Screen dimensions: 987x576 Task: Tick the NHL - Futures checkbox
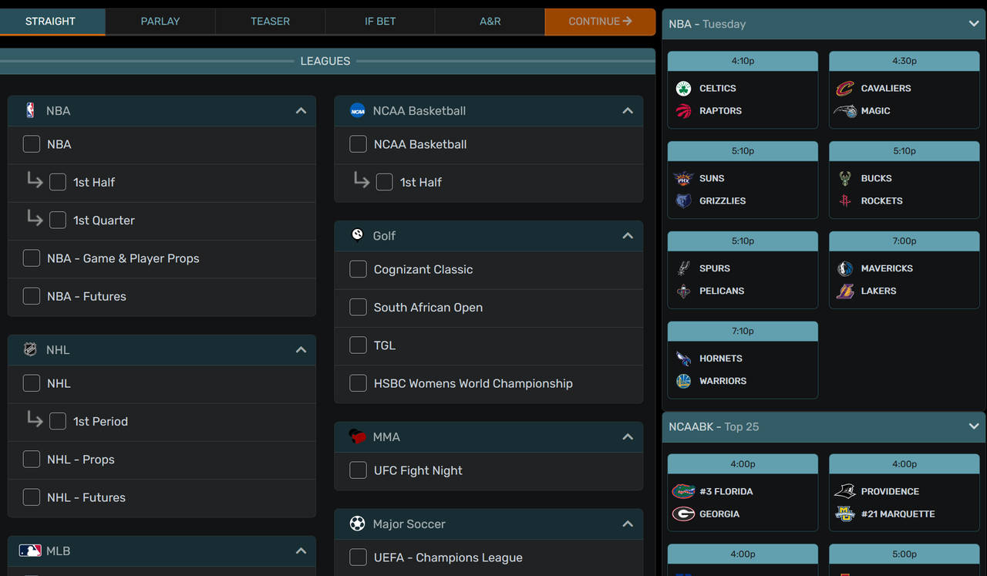32,497
